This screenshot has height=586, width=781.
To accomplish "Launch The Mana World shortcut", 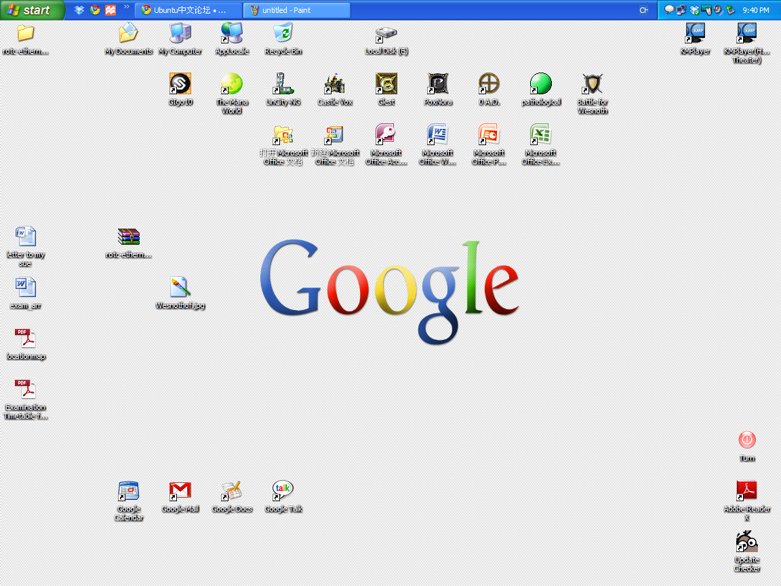I will [x=232, y=83].
